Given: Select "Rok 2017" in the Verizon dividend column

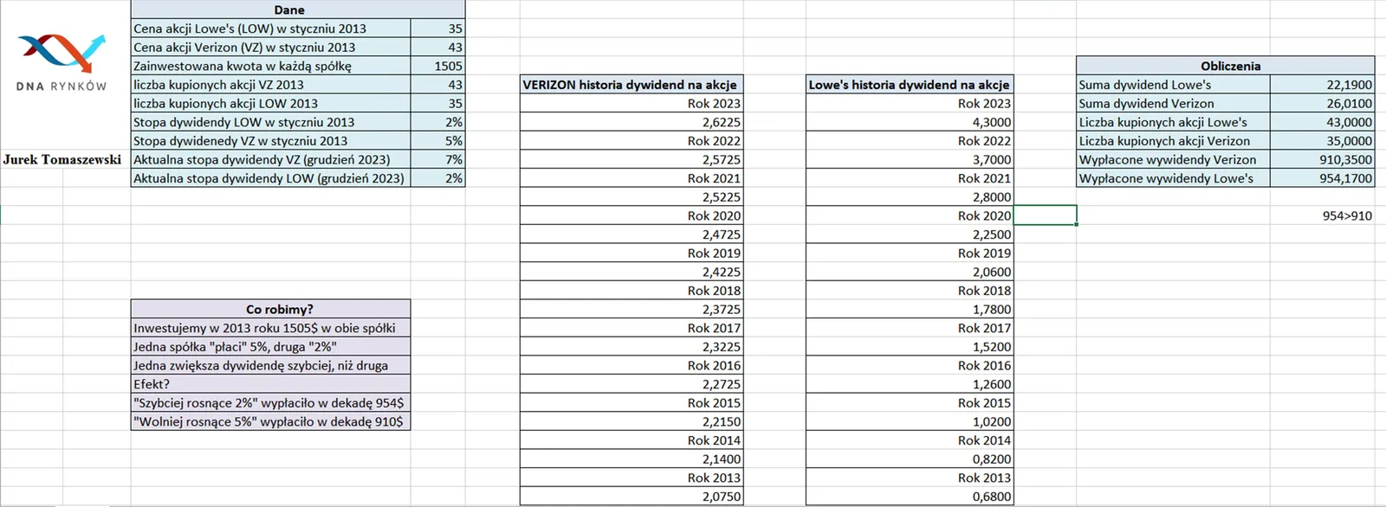Looking at the screenshot, I should tap(631, 328).
